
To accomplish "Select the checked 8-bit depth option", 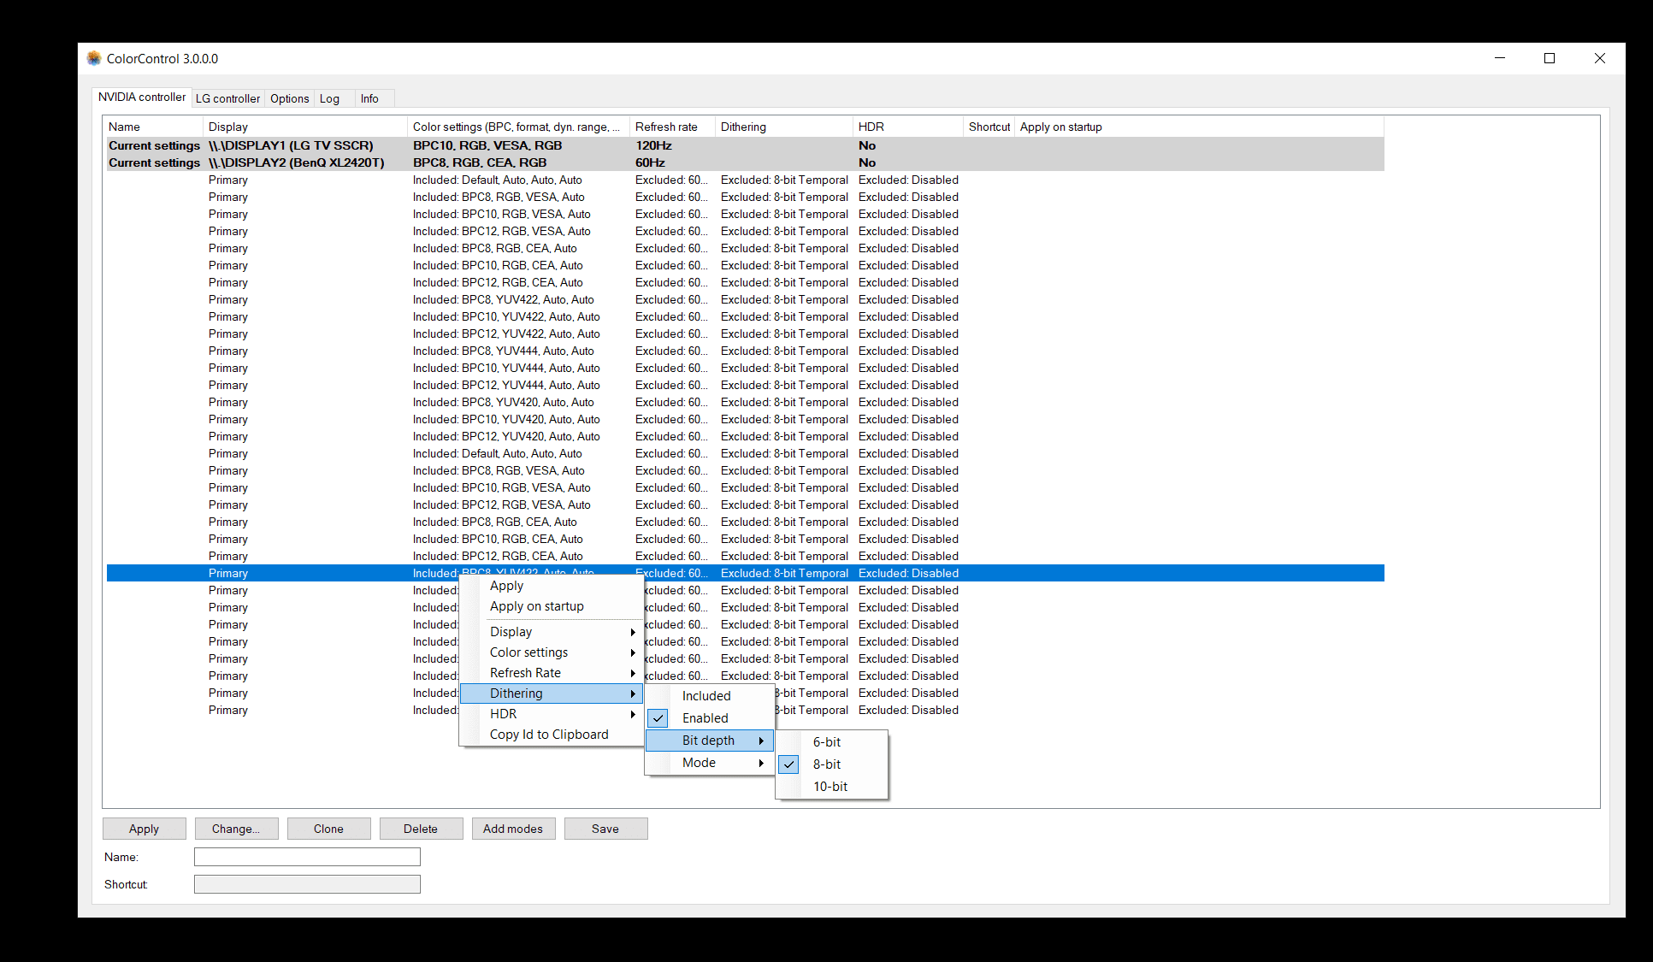I will [x=826, y=764].
